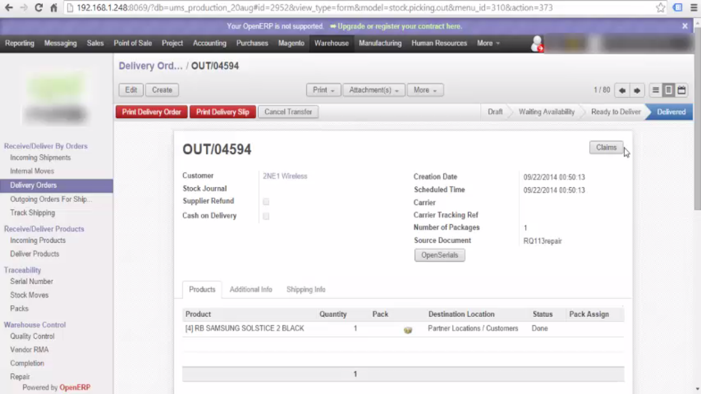Image resolution: width=701 pixels, height=394 pixels.
Task: Click the Cancel Transfer button
Action: tap(288, 112)
